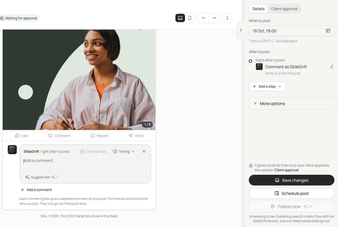
Task: Remove the comment with X icon
Action: (144, 152)
